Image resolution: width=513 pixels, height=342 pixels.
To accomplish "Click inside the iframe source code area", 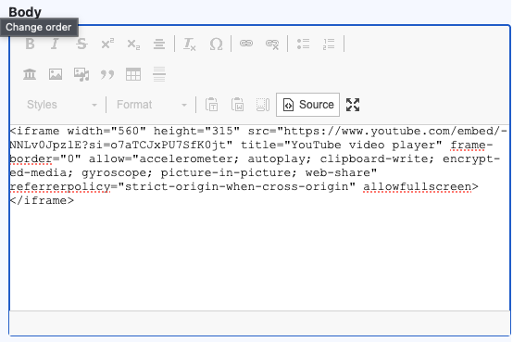I will (260, 218).
